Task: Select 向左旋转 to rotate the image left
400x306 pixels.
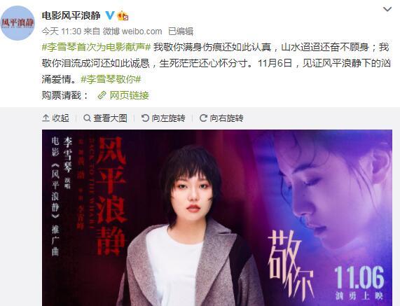Action: tap(168, 118)
